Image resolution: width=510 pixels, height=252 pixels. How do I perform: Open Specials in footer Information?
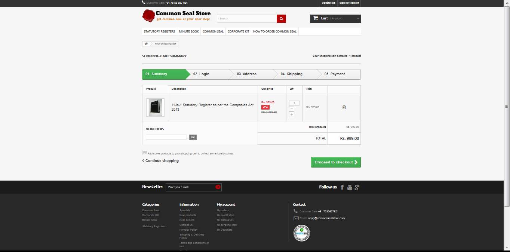[x=185, y=210]
